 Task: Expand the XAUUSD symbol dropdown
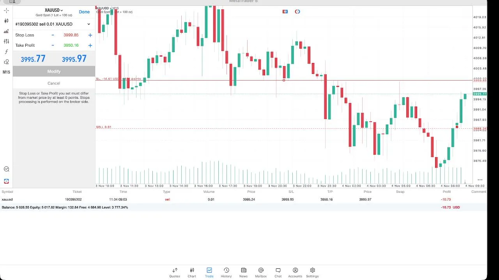[x=54, y=10]
